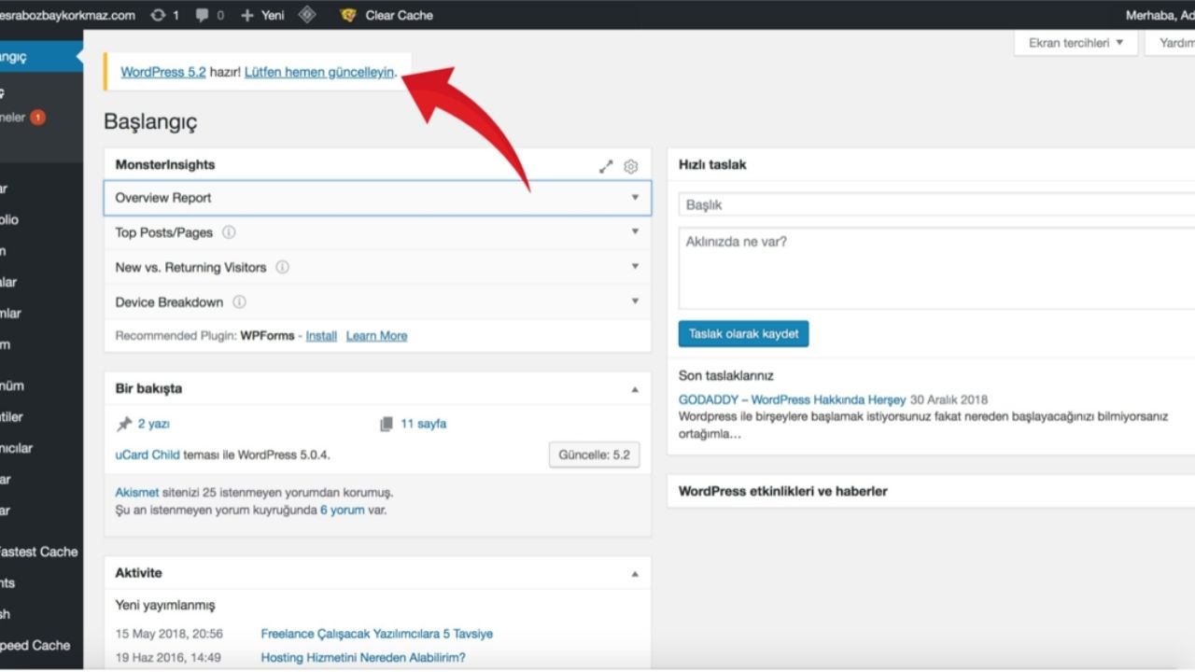
Task: Click the pushpin icon beside 2 yazı
Action: click(124, 424)
